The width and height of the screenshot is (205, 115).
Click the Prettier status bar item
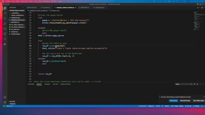pos(196,106)
